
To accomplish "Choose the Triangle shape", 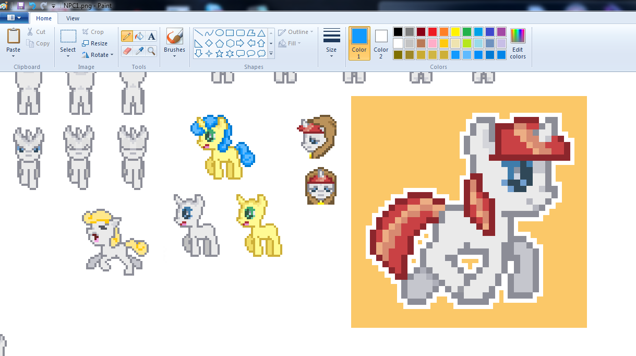I will click(x=261, y=32).
